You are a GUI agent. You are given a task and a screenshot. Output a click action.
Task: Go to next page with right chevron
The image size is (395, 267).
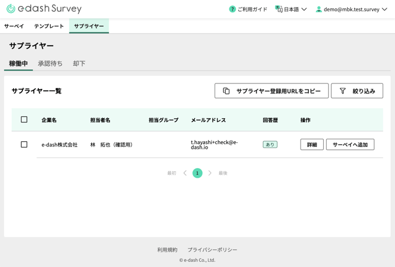coord(210,173)
